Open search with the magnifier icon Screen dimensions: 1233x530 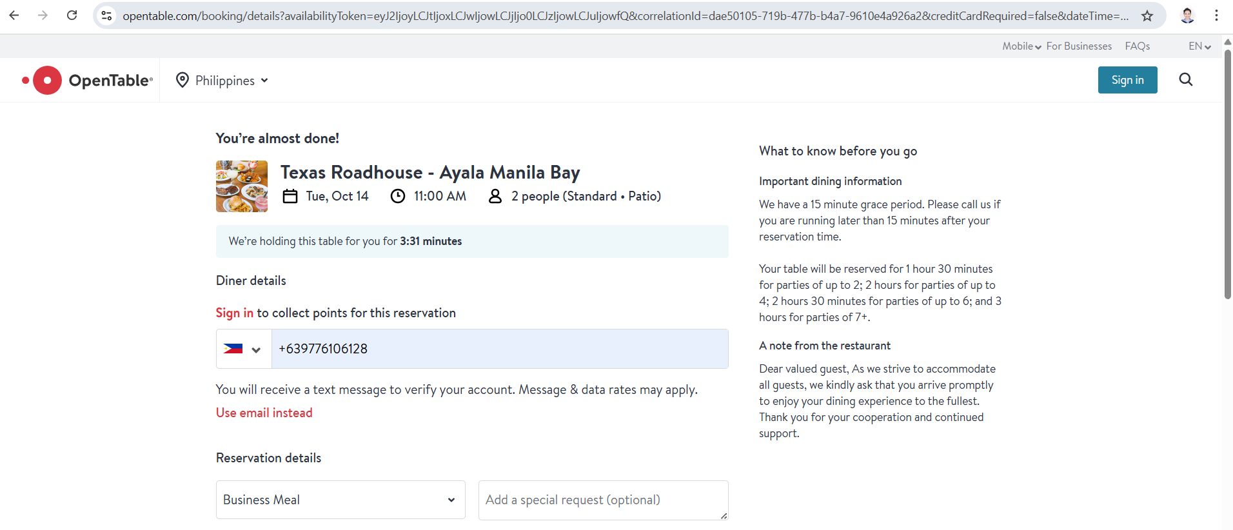tap(1186, 79)
